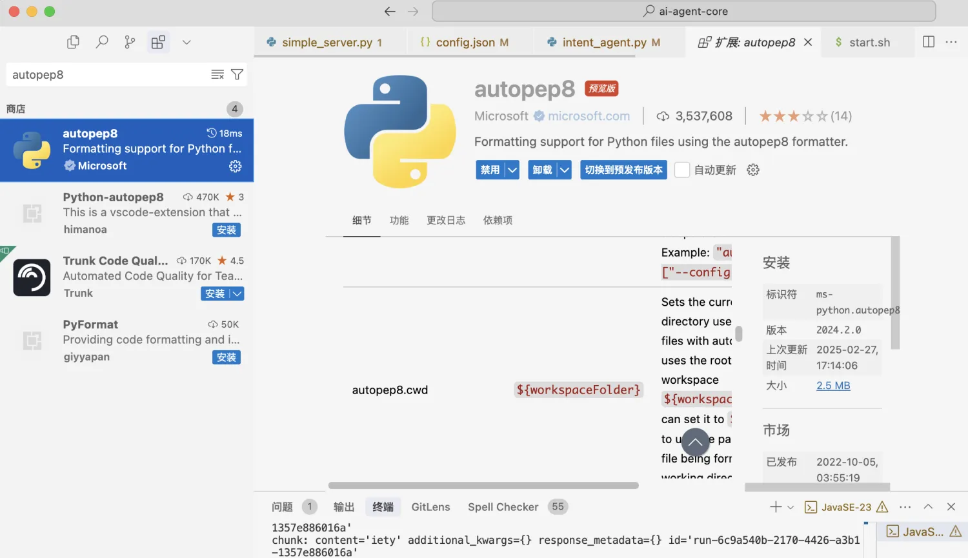This screenshot has width=968, height=558.
Task: Select the Python-autopep8 extension entry
Action: 126,214
